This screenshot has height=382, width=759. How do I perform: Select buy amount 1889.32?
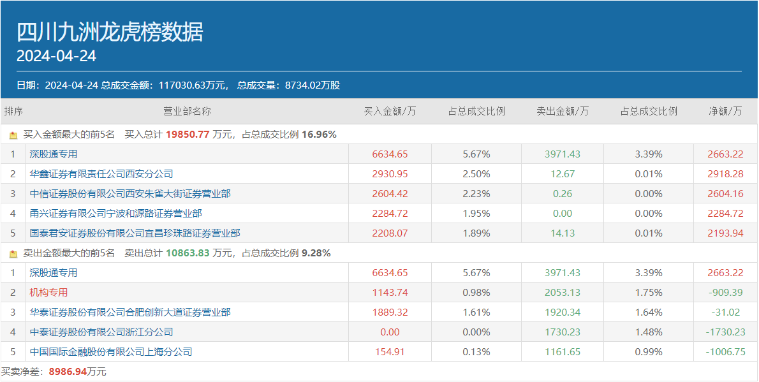pos(390,312)
